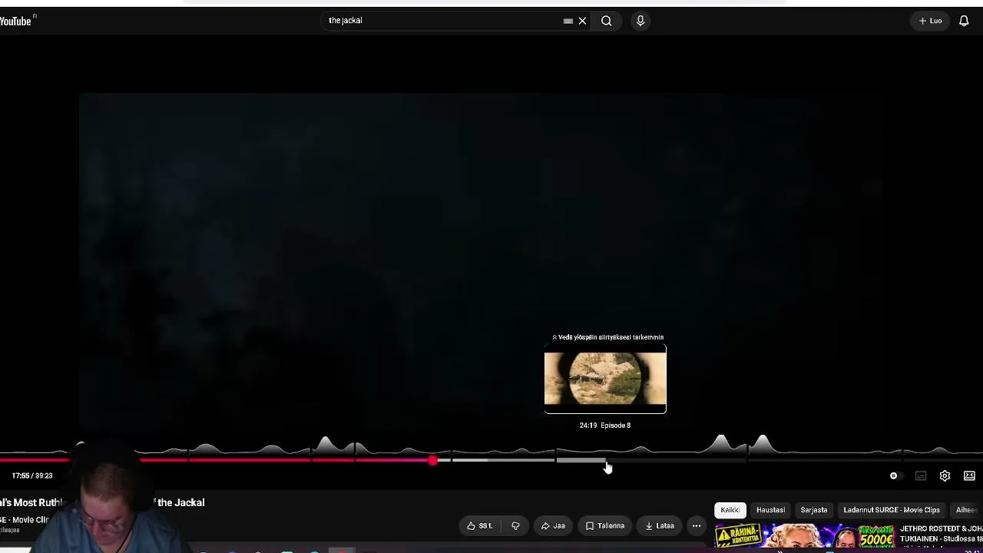Download the video with Lataa
Image resolution: width=983 pixels, height=553 pixels.
point(660,526)
